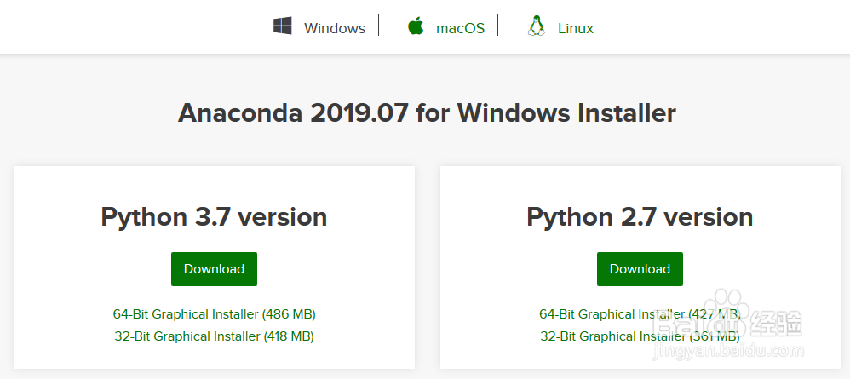Click the Anaconda 2019.07 for Windows Installer heading
Viewport: 850px width, 379px height.
[x=427, y=113]
